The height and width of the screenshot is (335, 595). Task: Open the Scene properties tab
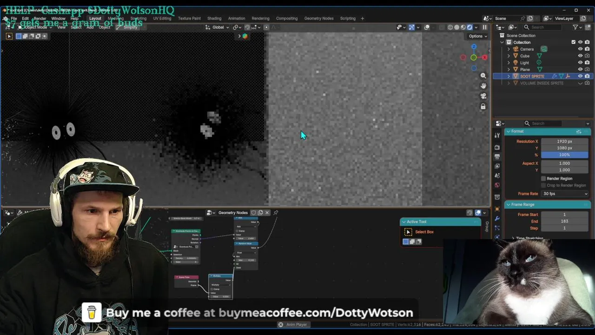tap(497, 175)
